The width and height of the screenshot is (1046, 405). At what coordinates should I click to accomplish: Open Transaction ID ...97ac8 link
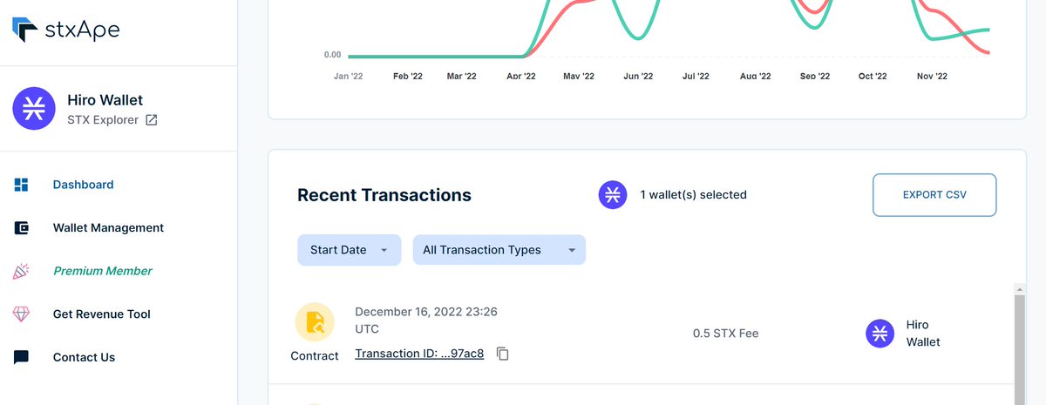pyautogui.click(x=419, y=354)
